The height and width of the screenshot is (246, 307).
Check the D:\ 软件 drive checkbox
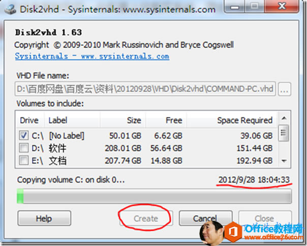(23, 148)
